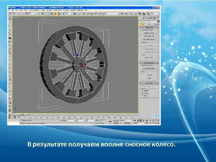Viewport: 216px width, 162px height.
Task: Toggle the Auto Key animation button
Action: pyautogui.click(x=116, y=120)
